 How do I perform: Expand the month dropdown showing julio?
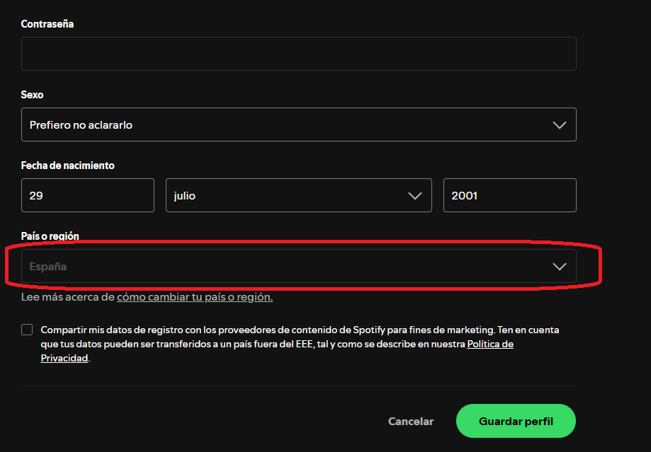click(x=298, y=195)
